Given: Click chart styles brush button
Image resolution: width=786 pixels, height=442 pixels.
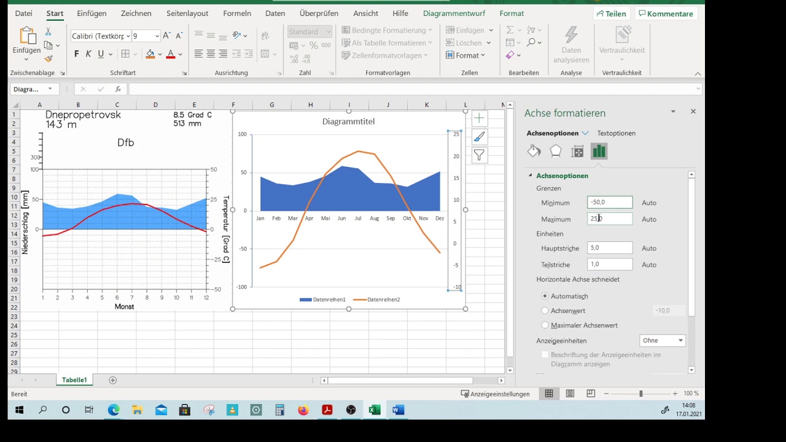Looking at the screenshot, I should 479,137.
